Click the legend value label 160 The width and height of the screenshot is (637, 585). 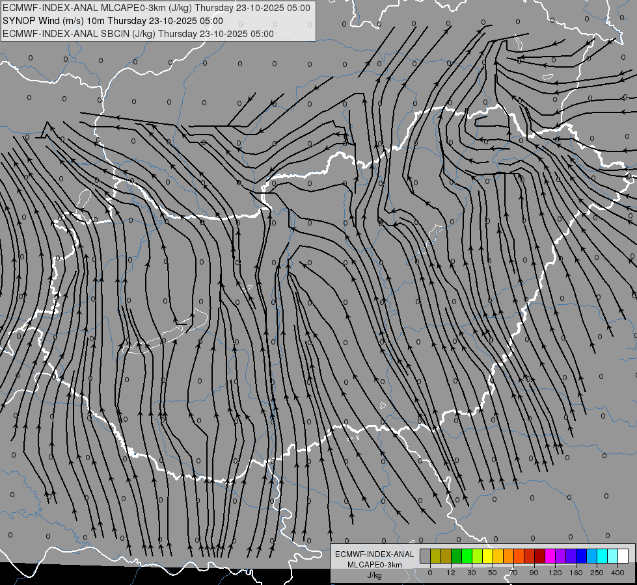point(576,573)
